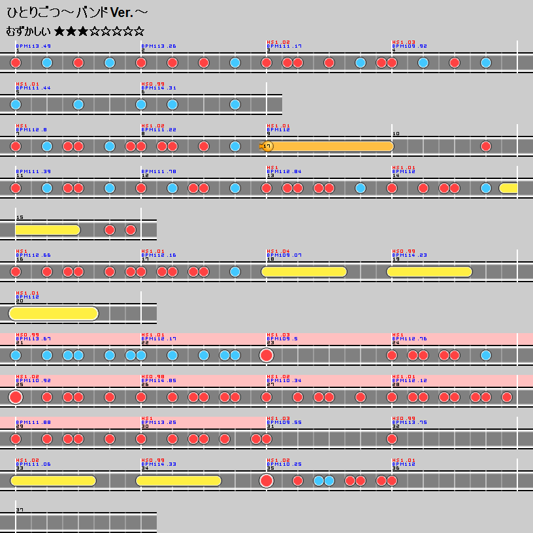The width and height of the screenshot is (533, 533).
Task: Click the large red note starting measure 25
Action: [x=16, y=397]
